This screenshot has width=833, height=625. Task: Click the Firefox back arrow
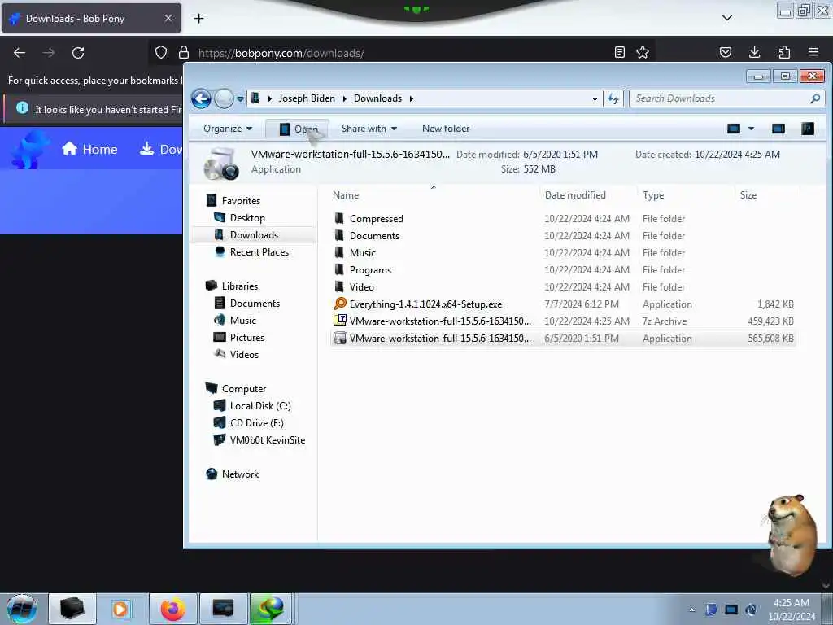(x=20, y=53)
